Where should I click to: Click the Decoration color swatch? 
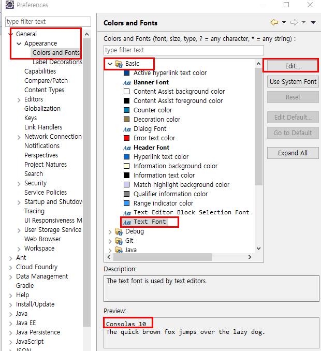pos(126,120)
